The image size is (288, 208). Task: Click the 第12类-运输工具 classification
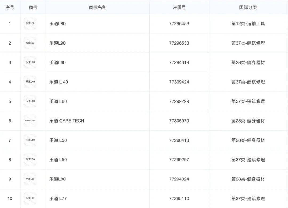click(x=248, y=23)
